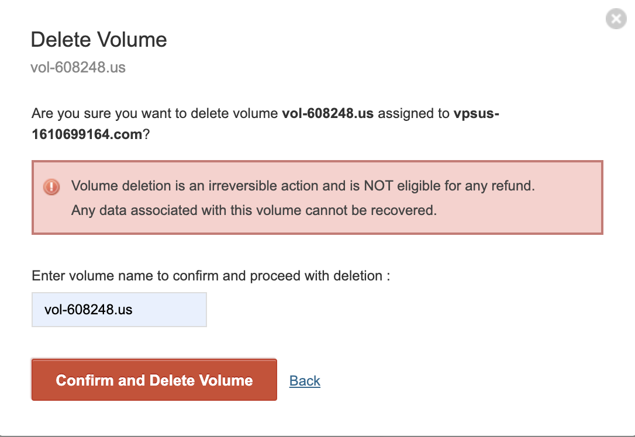This screenshot has height=437, width=635.
Task: Click the pink warning banner area
Action: [x=317, y=197]
